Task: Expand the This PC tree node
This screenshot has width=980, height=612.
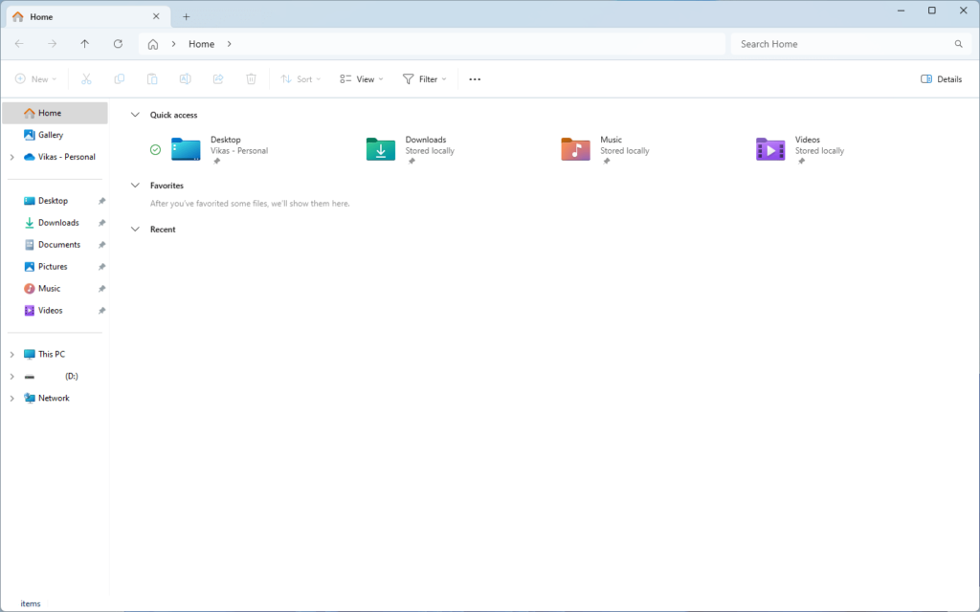Action: [x=11, y=354]
